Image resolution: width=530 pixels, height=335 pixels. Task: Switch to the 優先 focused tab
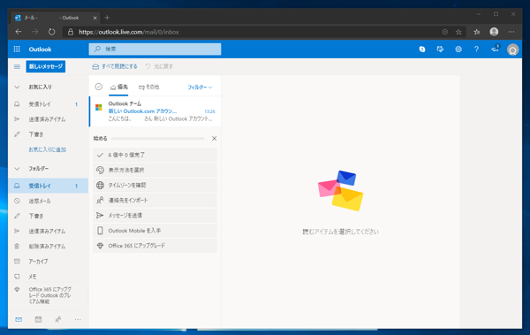pyautogui.click(x=119, y=88)
